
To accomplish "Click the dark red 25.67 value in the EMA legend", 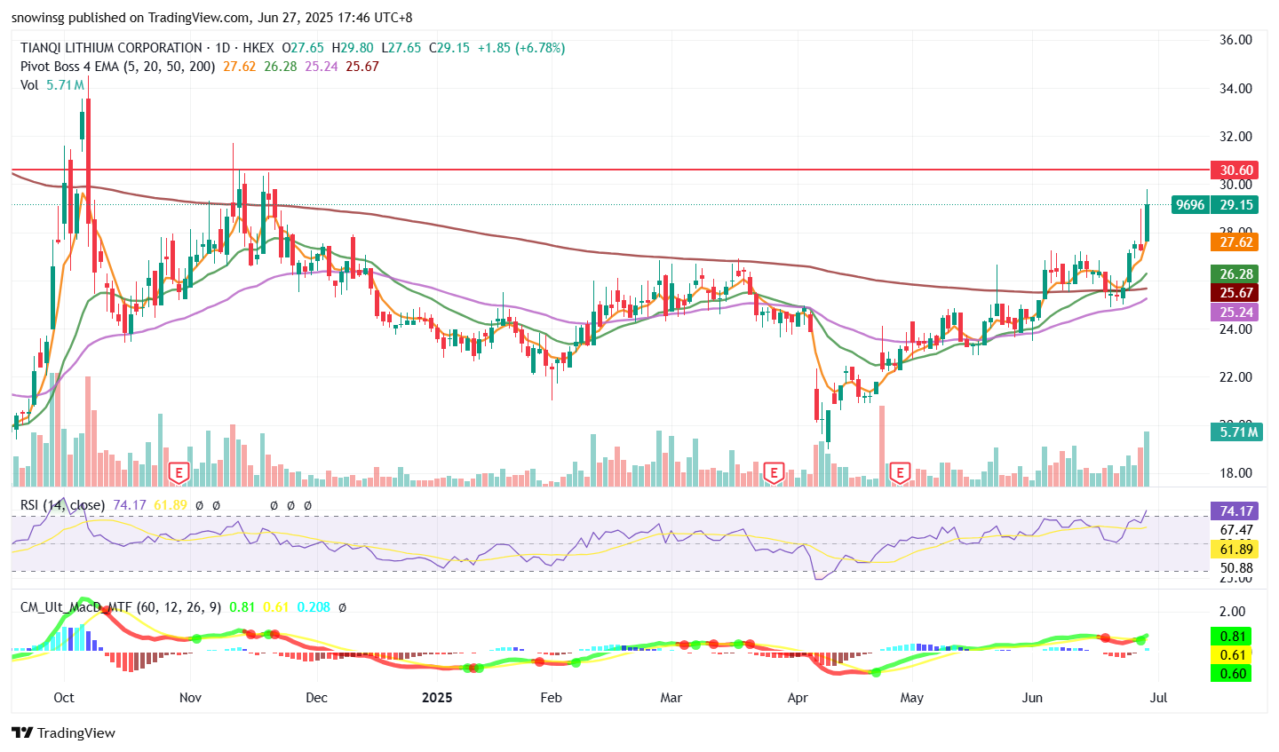I will tap(362, 67).
